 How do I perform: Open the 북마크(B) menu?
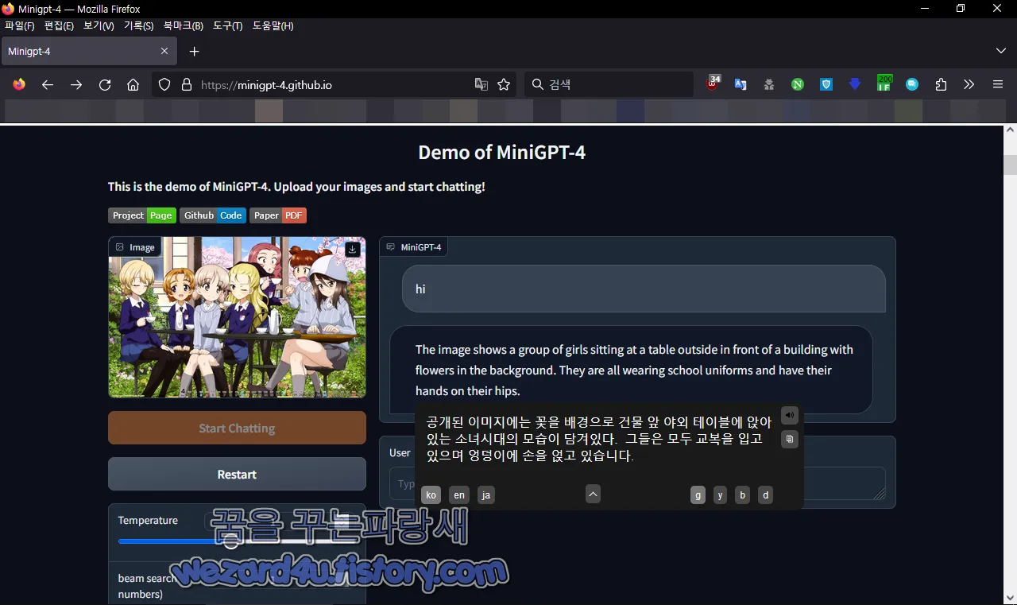point(184,26)
